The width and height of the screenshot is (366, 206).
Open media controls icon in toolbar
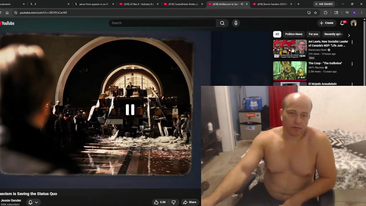coord(347,13)
